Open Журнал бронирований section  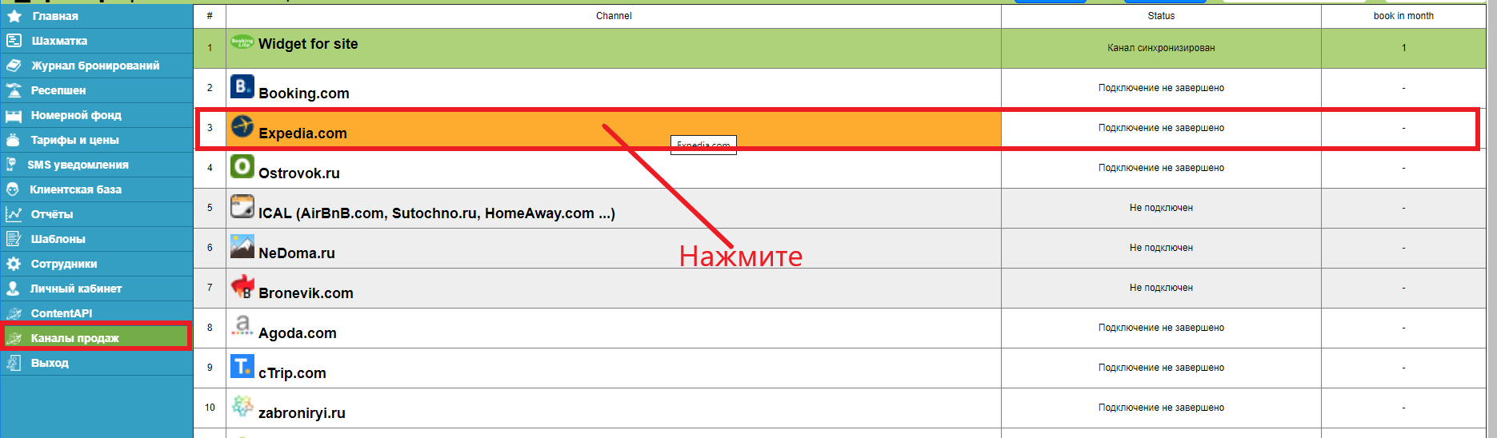(95, 66)
